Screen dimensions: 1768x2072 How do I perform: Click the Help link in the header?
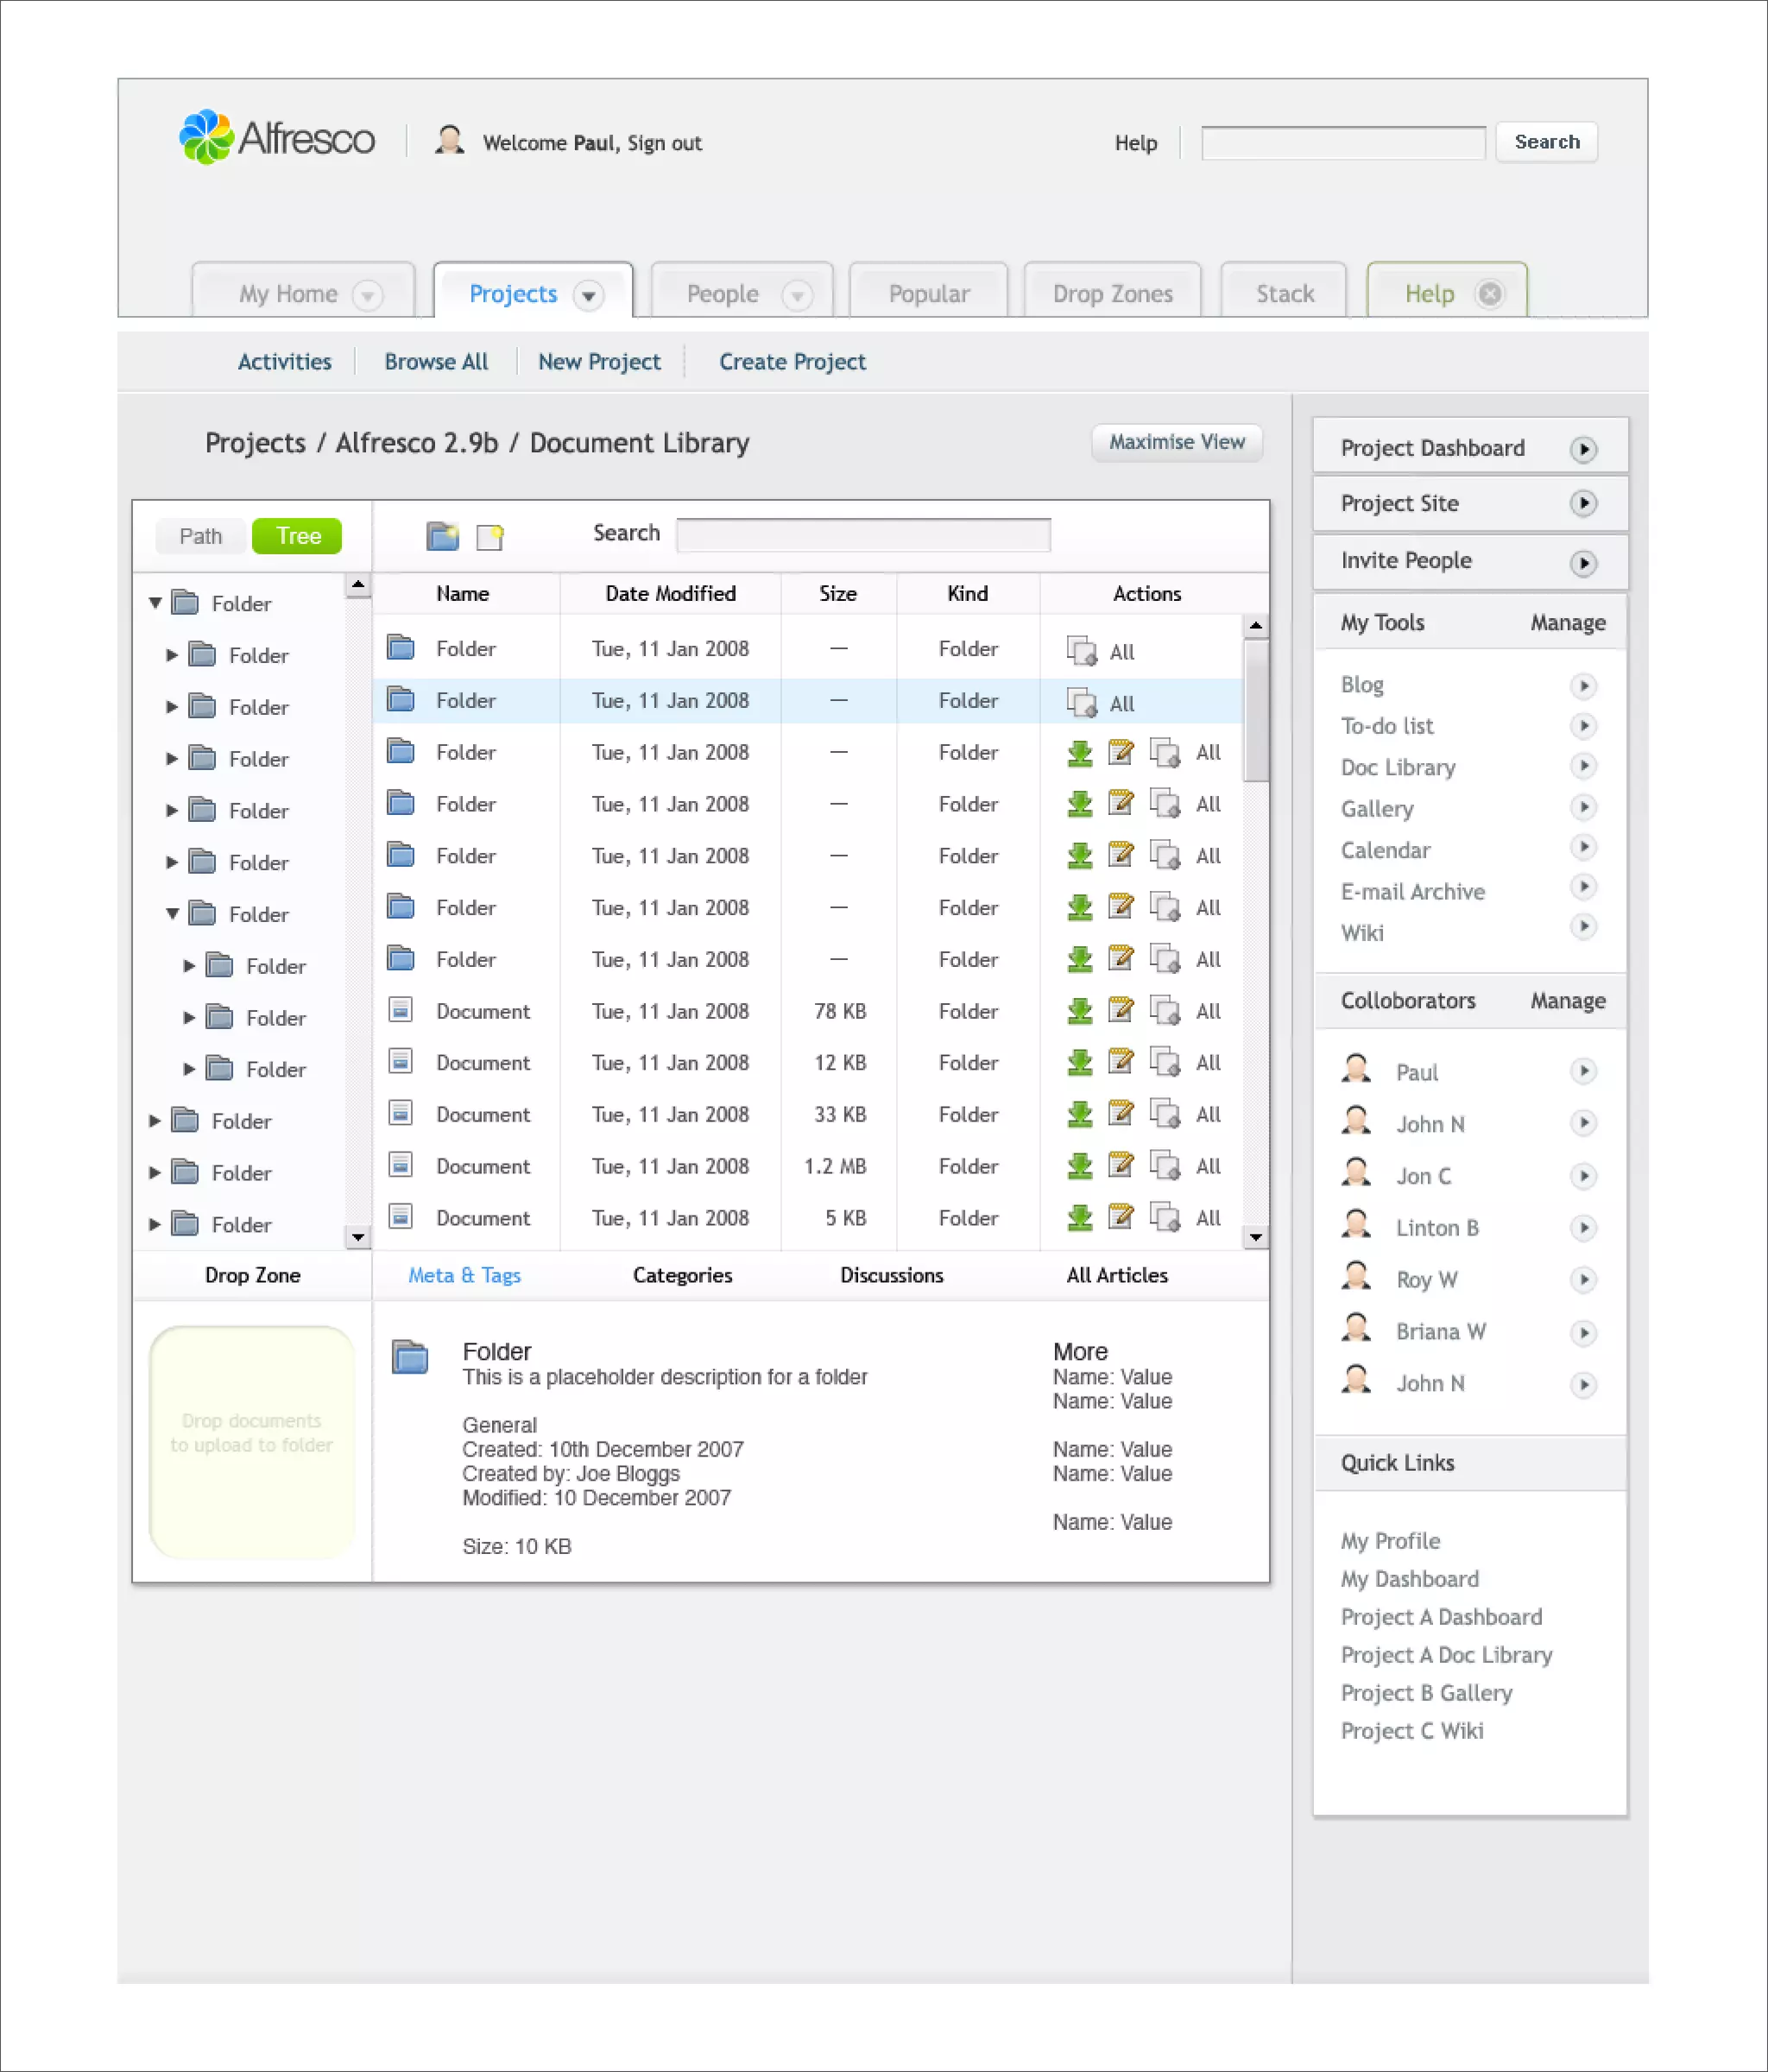pos(1136,143)
